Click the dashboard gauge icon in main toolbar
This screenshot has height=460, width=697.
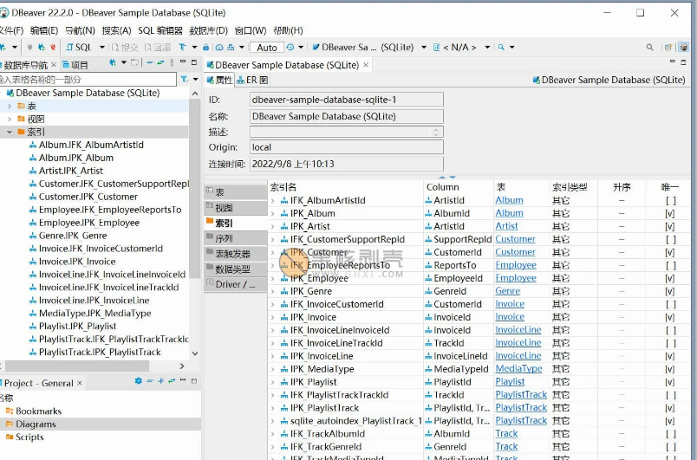click(219, 47)
